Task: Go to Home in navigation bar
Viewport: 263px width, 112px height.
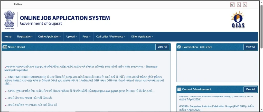Action: click(8, 37)
